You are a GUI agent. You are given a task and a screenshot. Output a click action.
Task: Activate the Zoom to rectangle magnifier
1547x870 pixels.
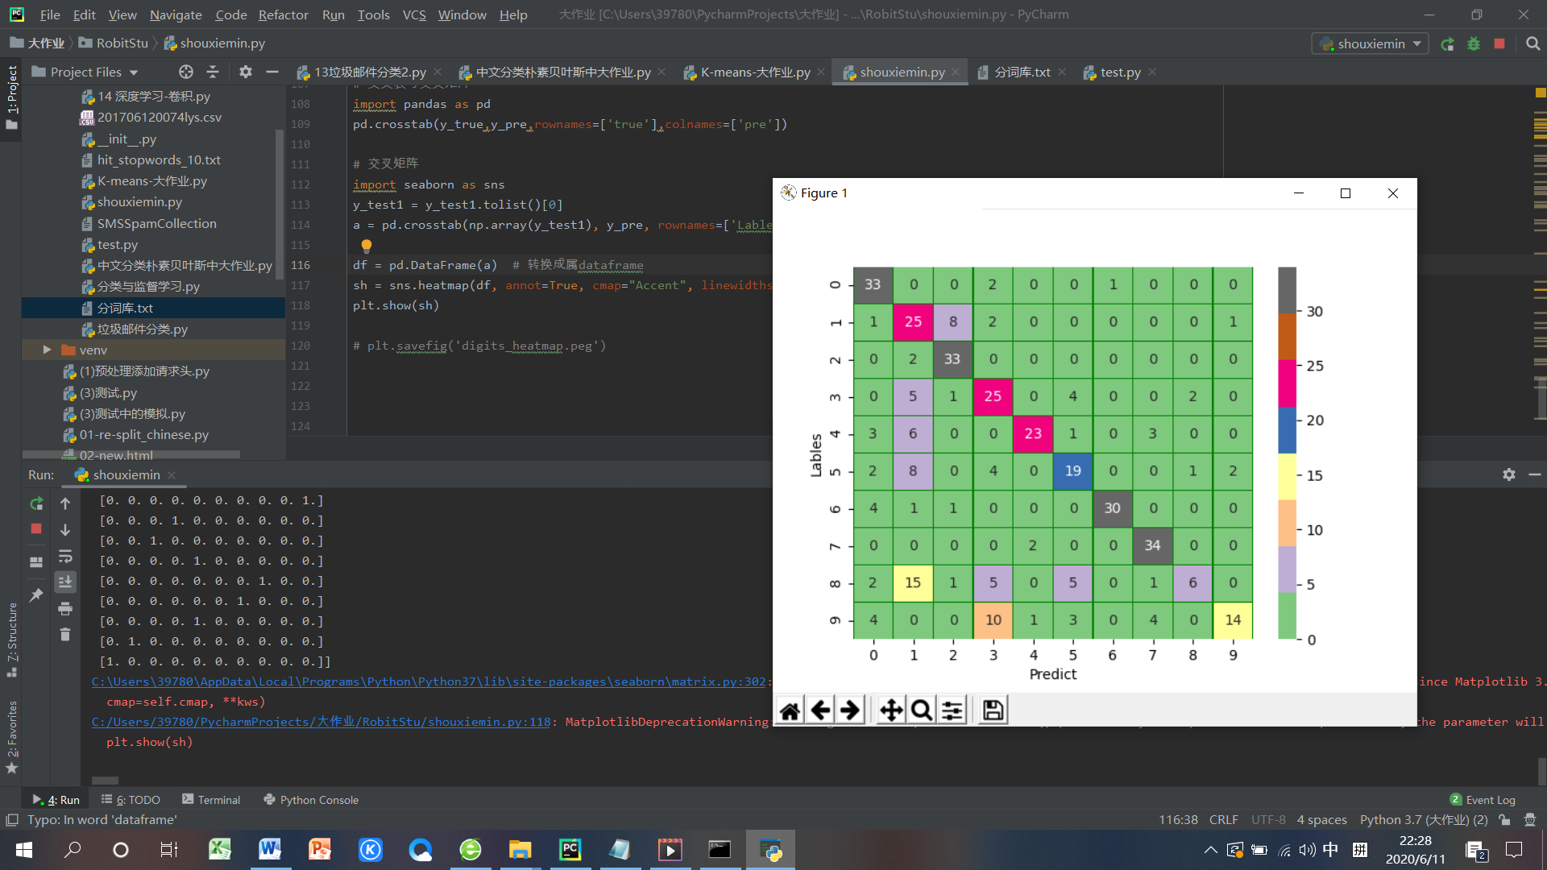pyautogui.click(x=921, y=710)
